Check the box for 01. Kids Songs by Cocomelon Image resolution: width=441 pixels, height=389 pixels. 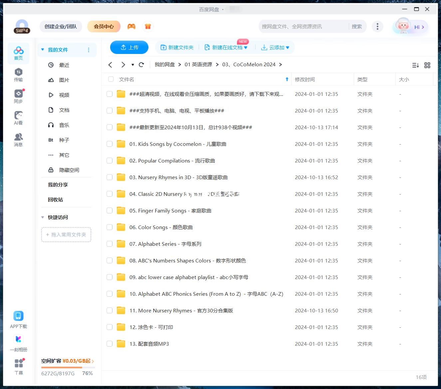click(x=110, y=144)
